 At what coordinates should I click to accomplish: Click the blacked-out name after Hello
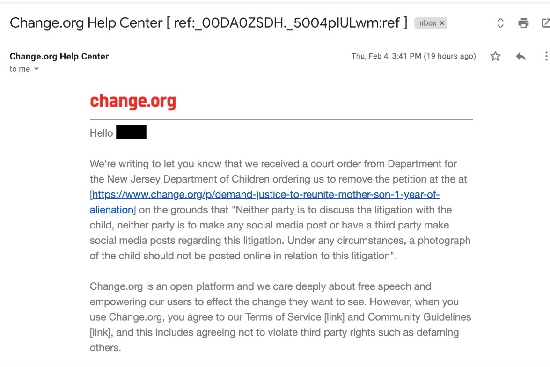[x=131, y=132]
